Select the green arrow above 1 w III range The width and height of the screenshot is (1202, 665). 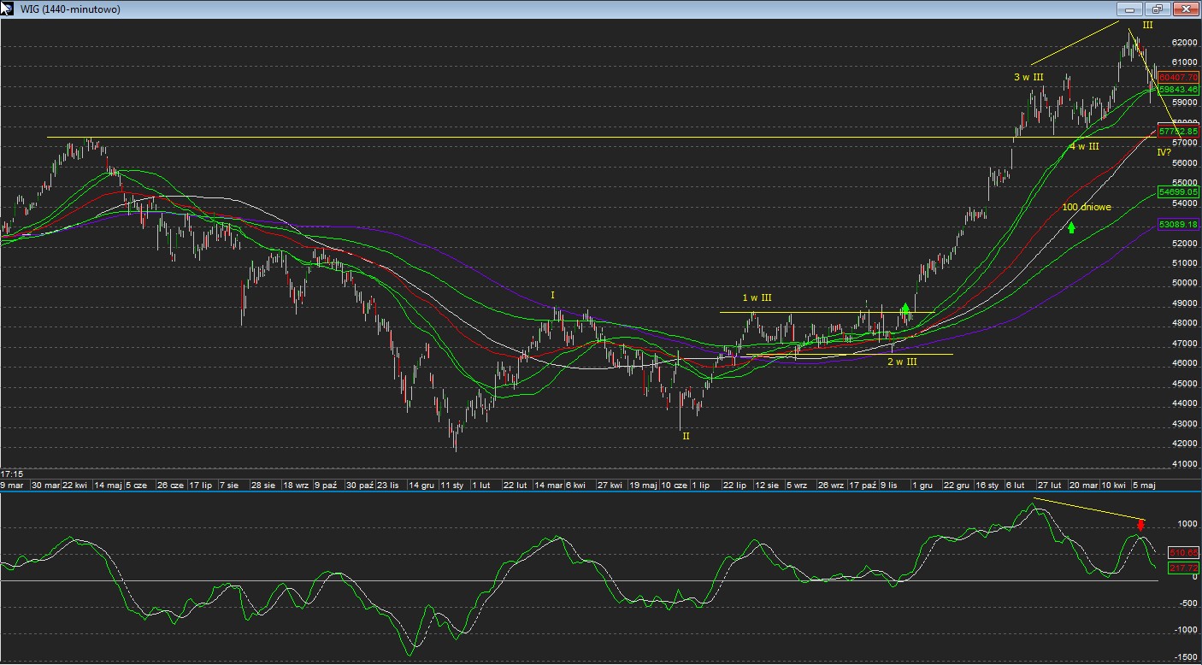(x=905, y=309)
